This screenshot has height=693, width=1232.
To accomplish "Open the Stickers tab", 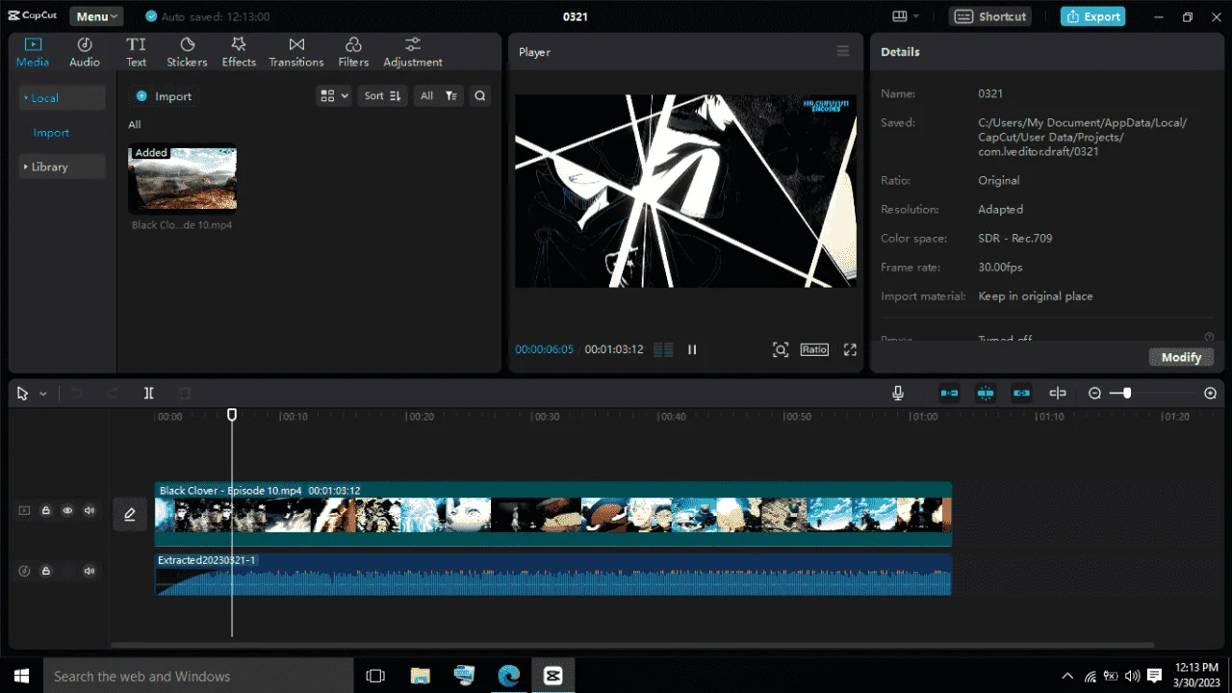I will pos(187,52).
